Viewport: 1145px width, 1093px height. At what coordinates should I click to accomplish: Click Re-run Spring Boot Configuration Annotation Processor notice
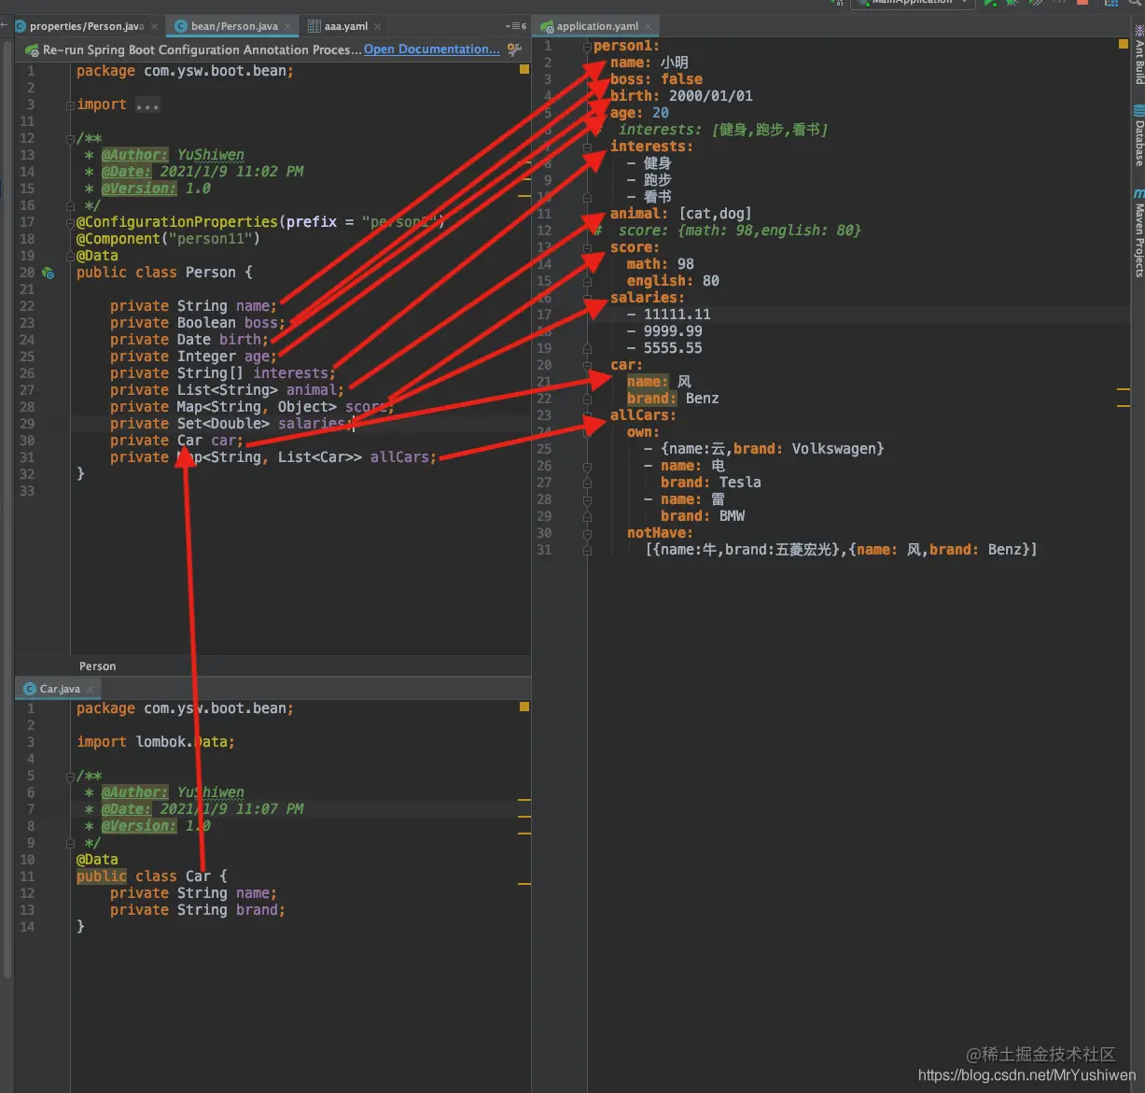click(202, 49)
